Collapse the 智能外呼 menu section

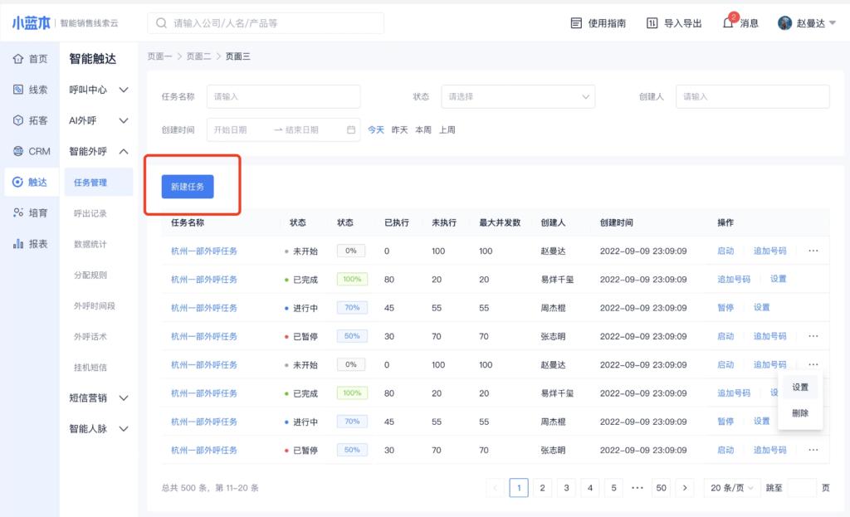click(124, 151)
